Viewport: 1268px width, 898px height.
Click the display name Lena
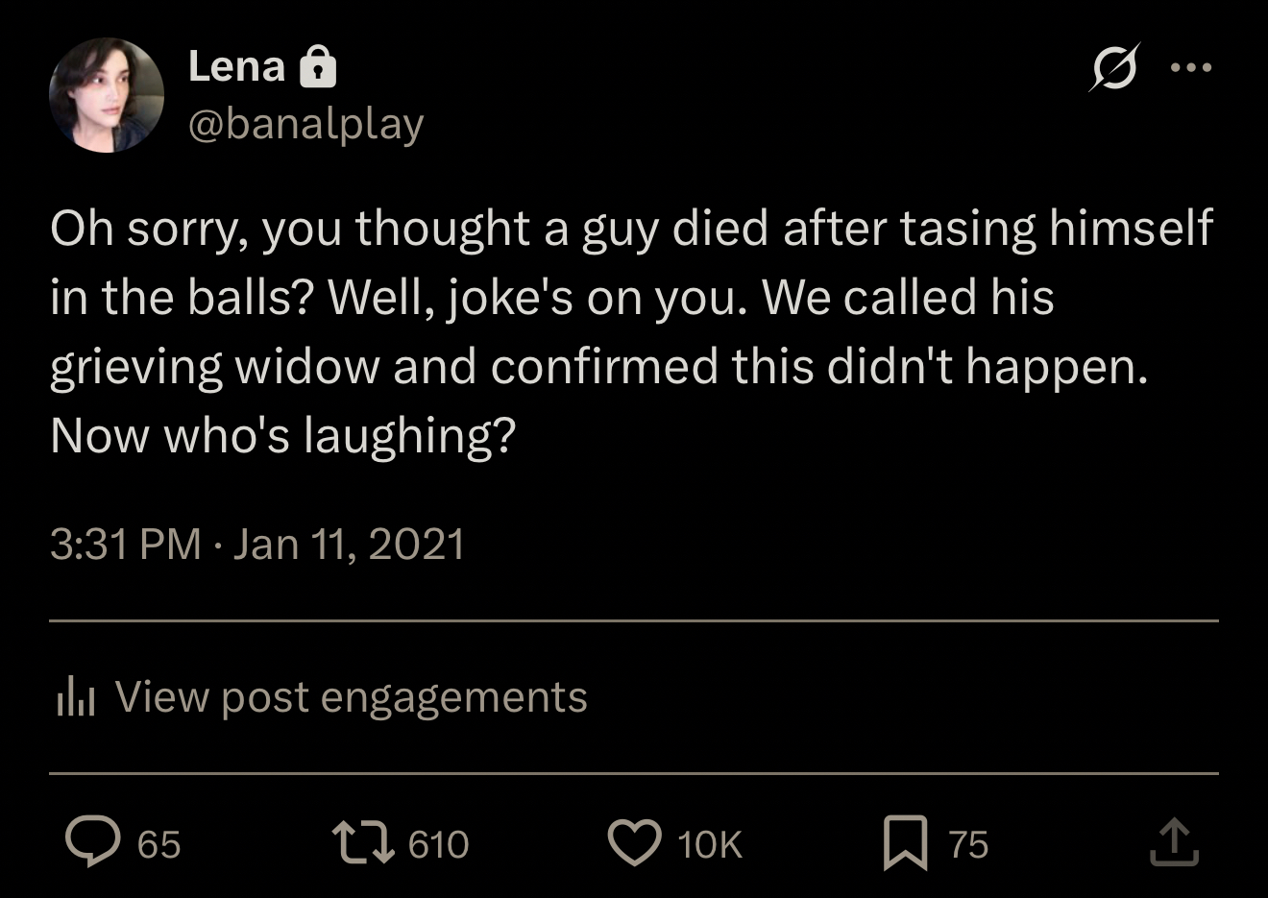(x=236, y=67)
